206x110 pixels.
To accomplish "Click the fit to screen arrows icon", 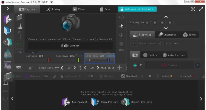I will [193, 9].
